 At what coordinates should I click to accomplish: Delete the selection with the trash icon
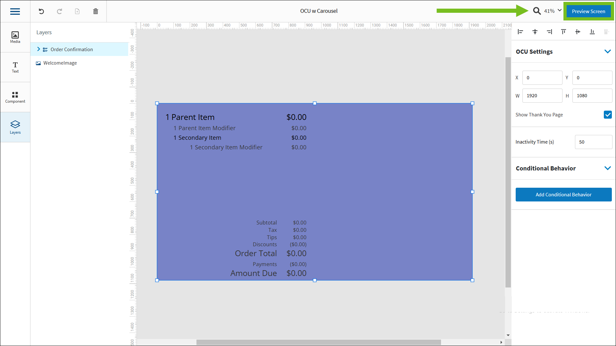click(95, 11)
